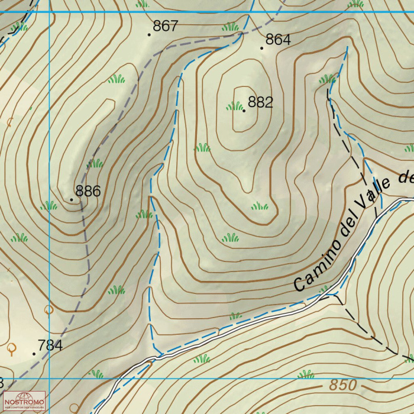Click the spot height dot beside 784
This screenshot has width=414, height=414.
pyautogui.click(x=34, y=354)
